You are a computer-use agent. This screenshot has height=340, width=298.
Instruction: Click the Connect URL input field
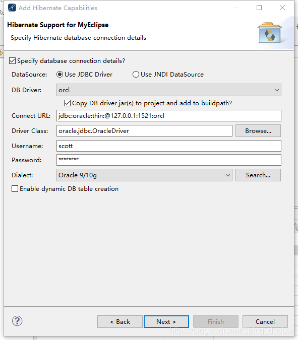coord(169,115)
